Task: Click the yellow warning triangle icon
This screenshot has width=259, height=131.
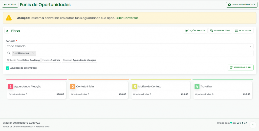Action: click(9, 18)
